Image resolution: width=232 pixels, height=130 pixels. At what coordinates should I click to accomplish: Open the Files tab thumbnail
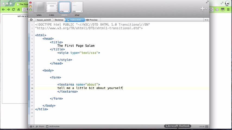pos(52,7)
